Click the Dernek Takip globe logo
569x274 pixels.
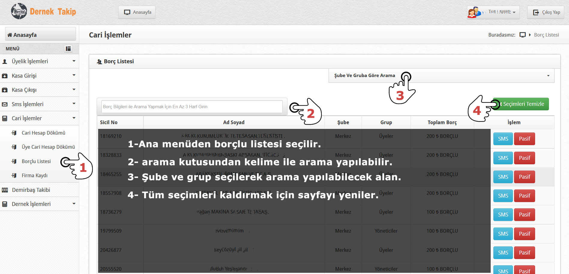coord(19,11)
